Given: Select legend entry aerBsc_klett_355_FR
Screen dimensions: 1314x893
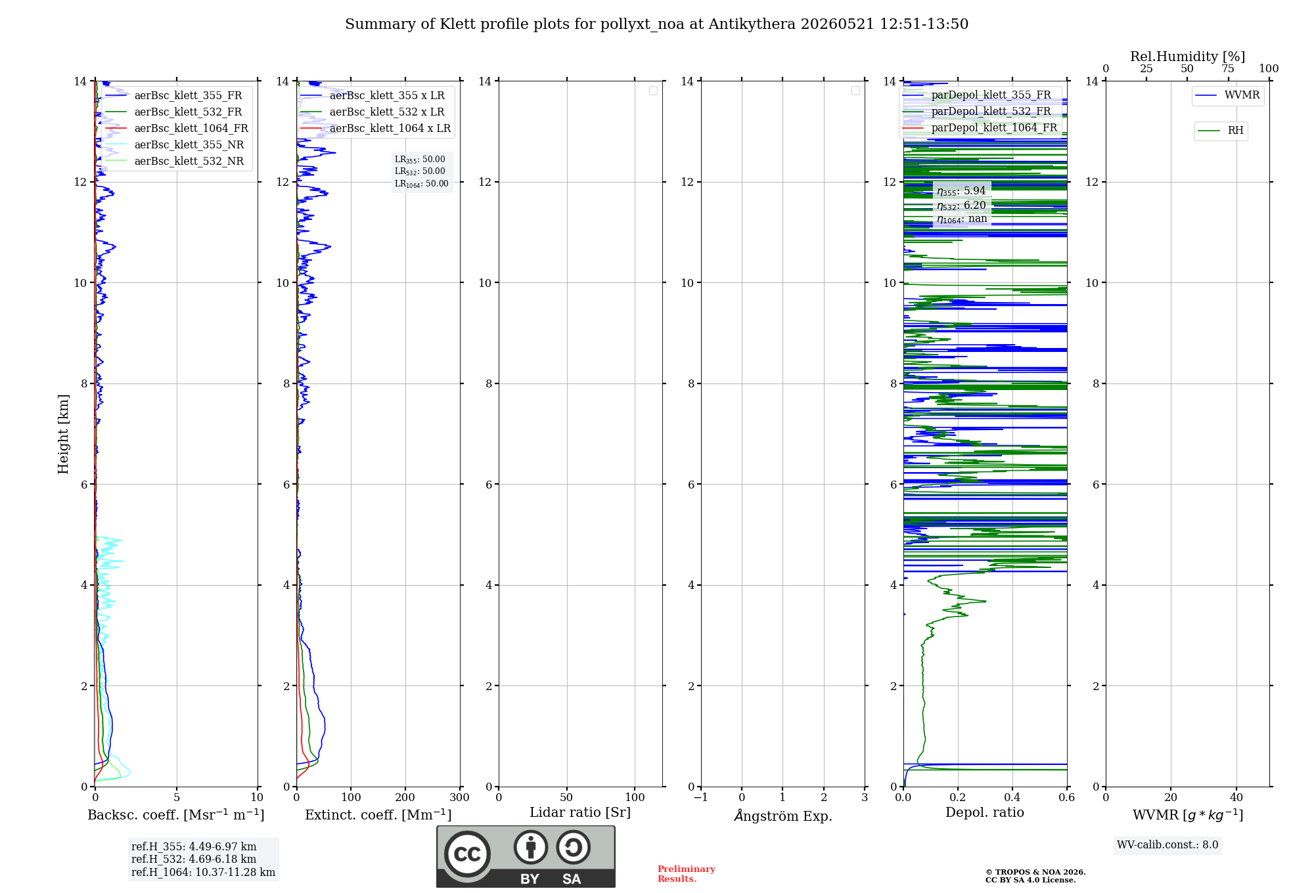Looking at the screenshot, I should 177,95.
